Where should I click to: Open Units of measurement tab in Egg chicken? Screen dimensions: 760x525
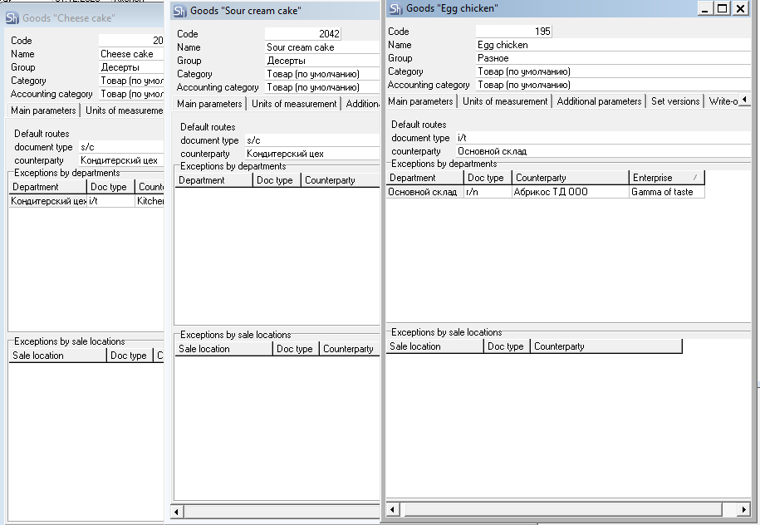(x=505, y=101)
